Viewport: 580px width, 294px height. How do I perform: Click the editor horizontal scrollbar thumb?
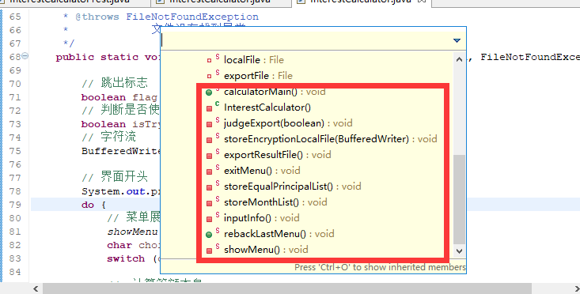287,288
